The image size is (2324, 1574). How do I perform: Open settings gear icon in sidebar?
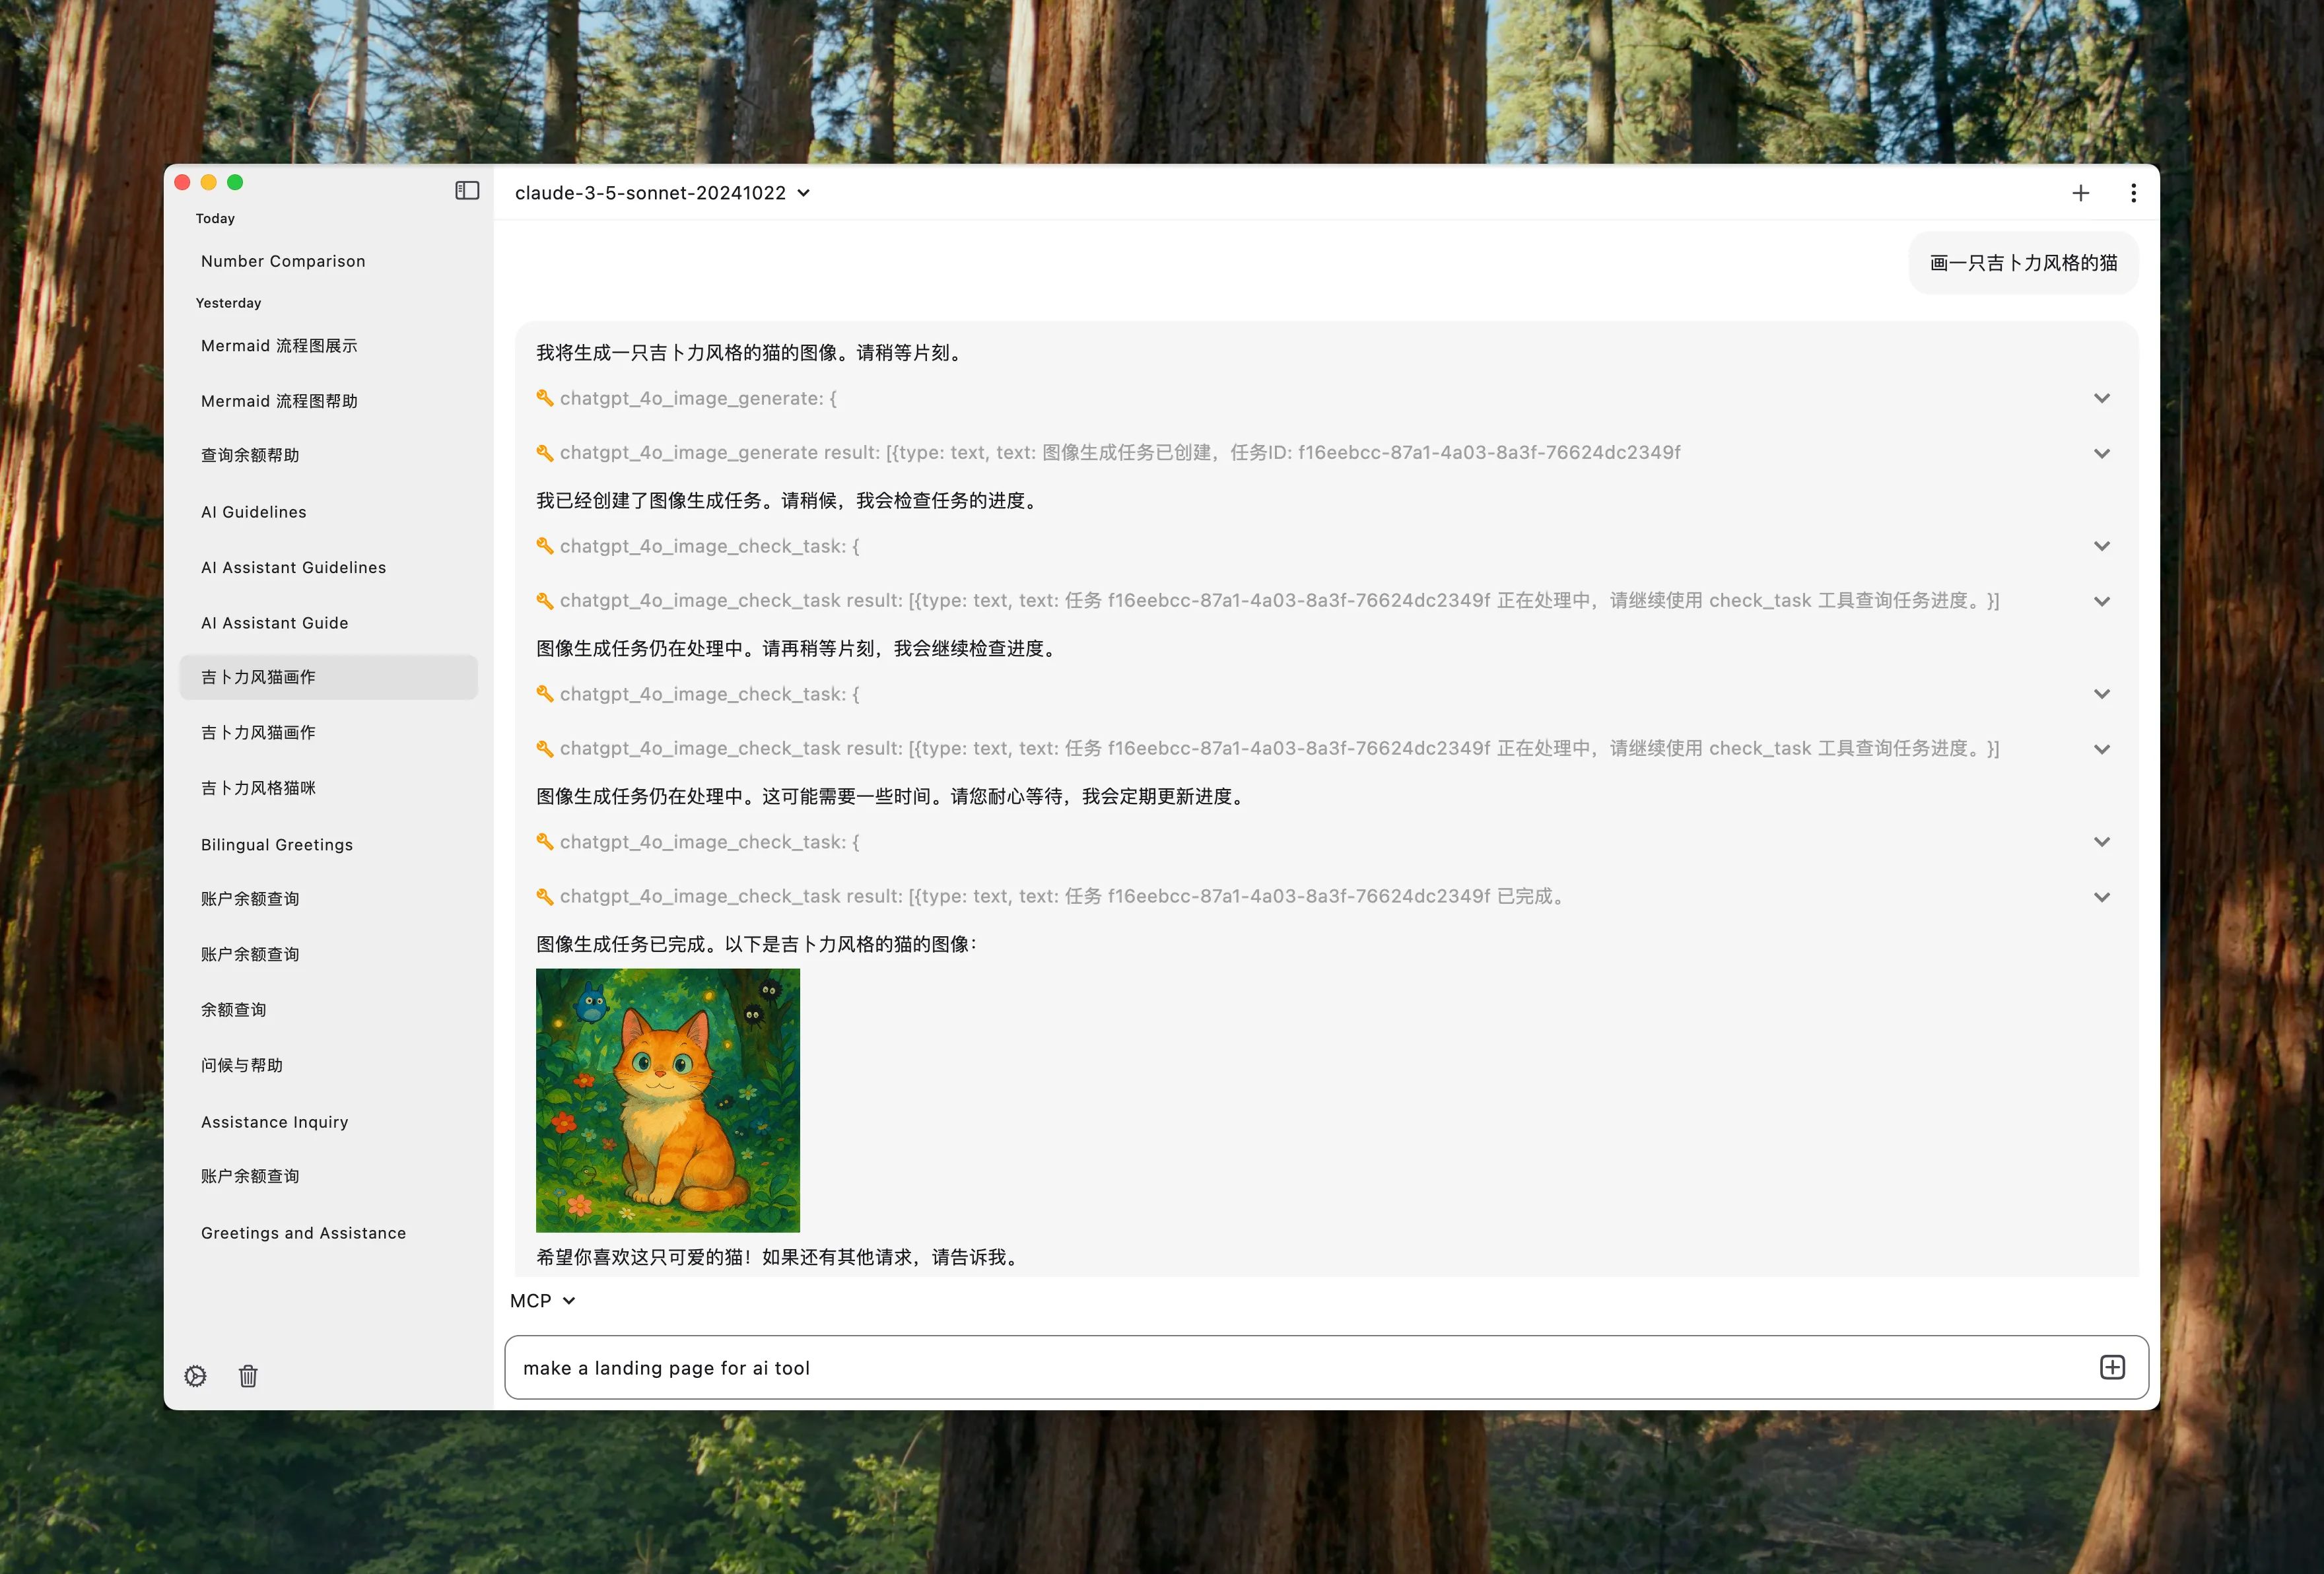point(196,1376)
